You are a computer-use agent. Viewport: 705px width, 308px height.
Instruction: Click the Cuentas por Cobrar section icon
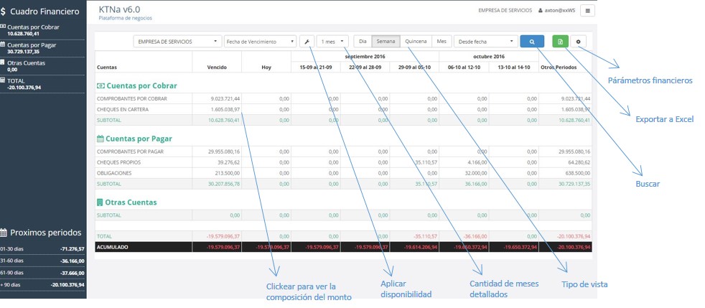click(x=100, y=85)
